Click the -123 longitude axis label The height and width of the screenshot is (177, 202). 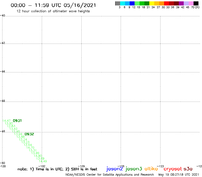(x=161, y=166)
